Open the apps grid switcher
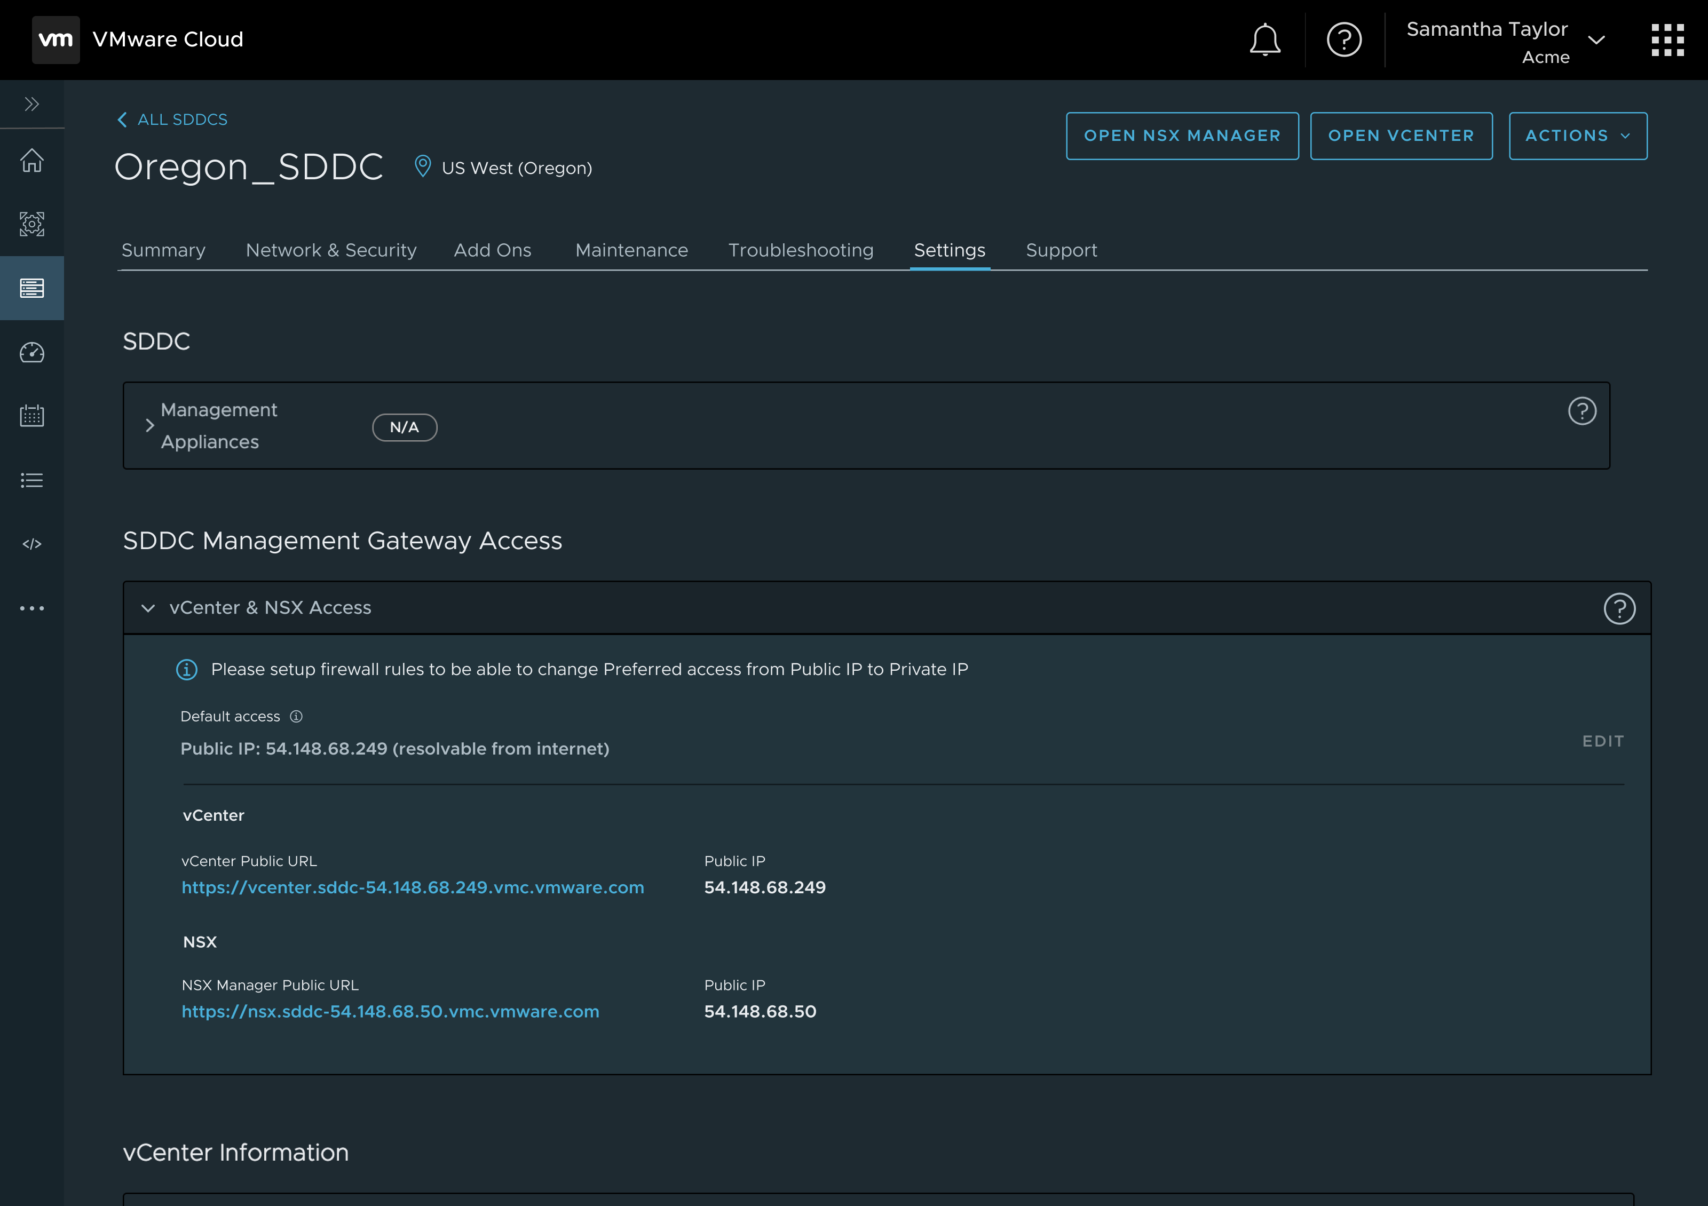Viewport: 1708px width, 1206px height. [1667, 39]
